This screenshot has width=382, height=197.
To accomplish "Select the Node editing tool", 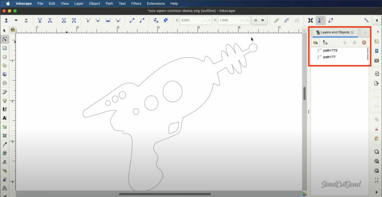I will click(4, 39).
